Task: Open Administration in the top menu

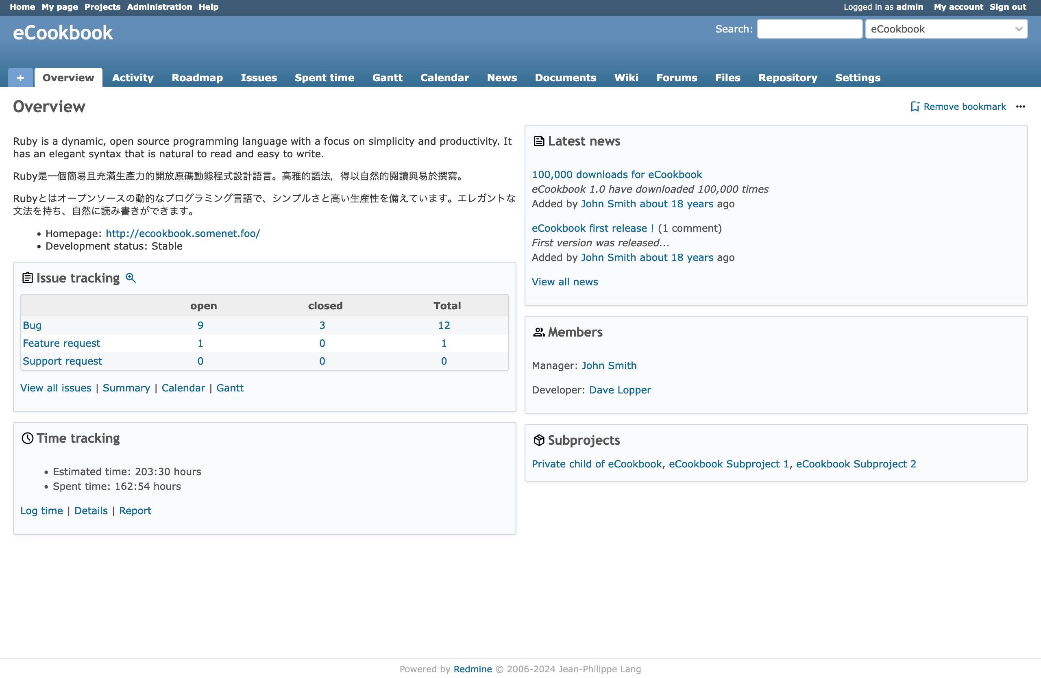Action: 159,7
